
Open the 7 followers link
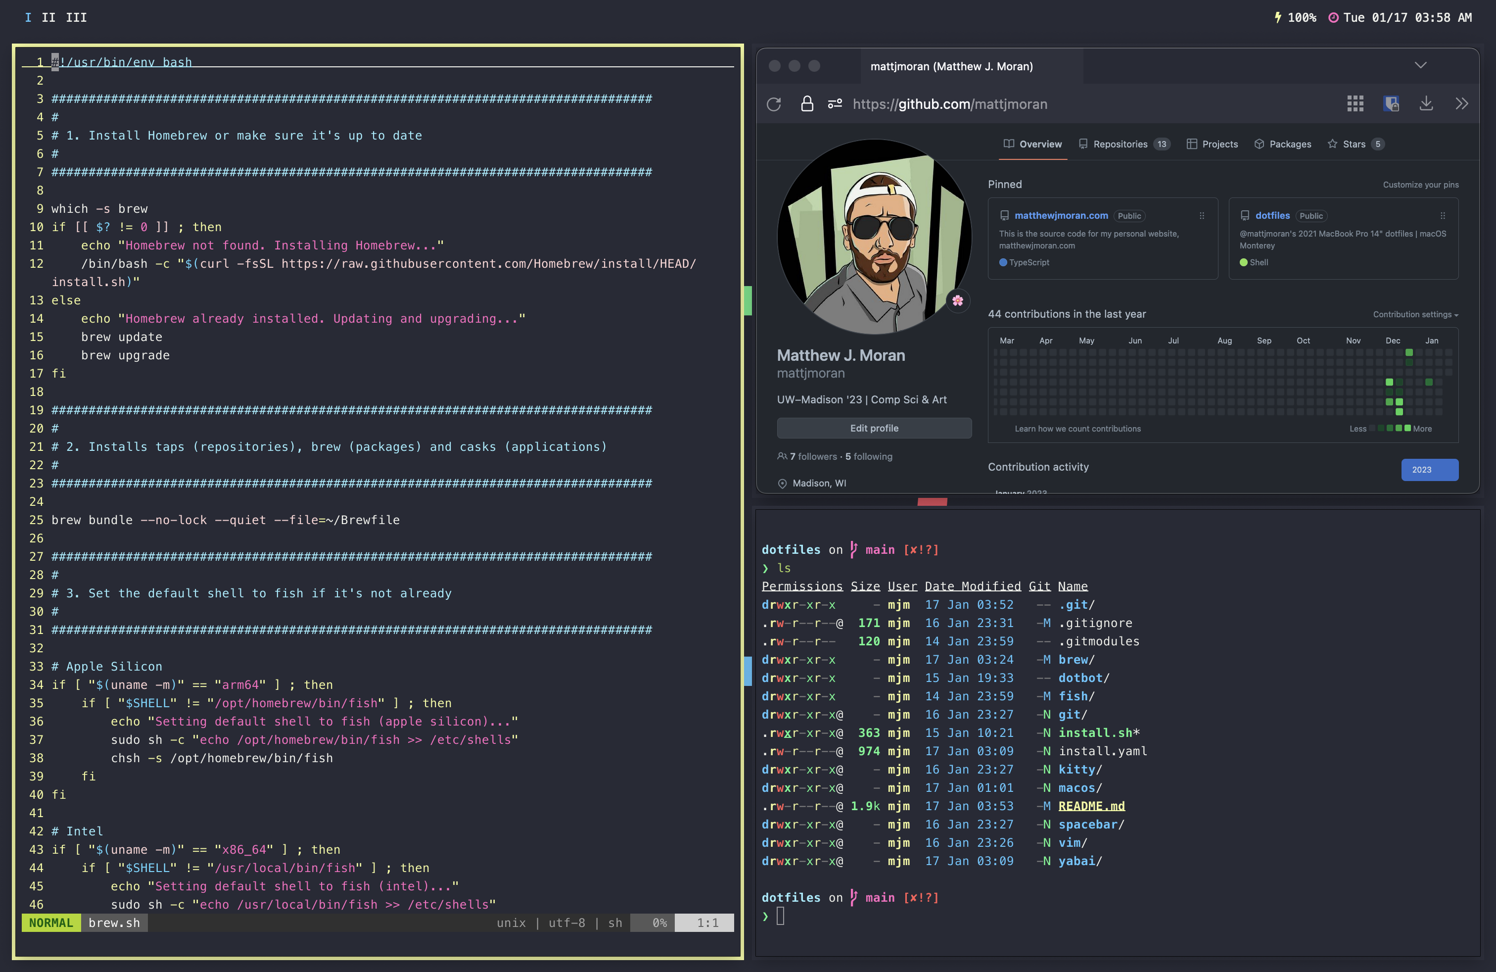(813, 456)
